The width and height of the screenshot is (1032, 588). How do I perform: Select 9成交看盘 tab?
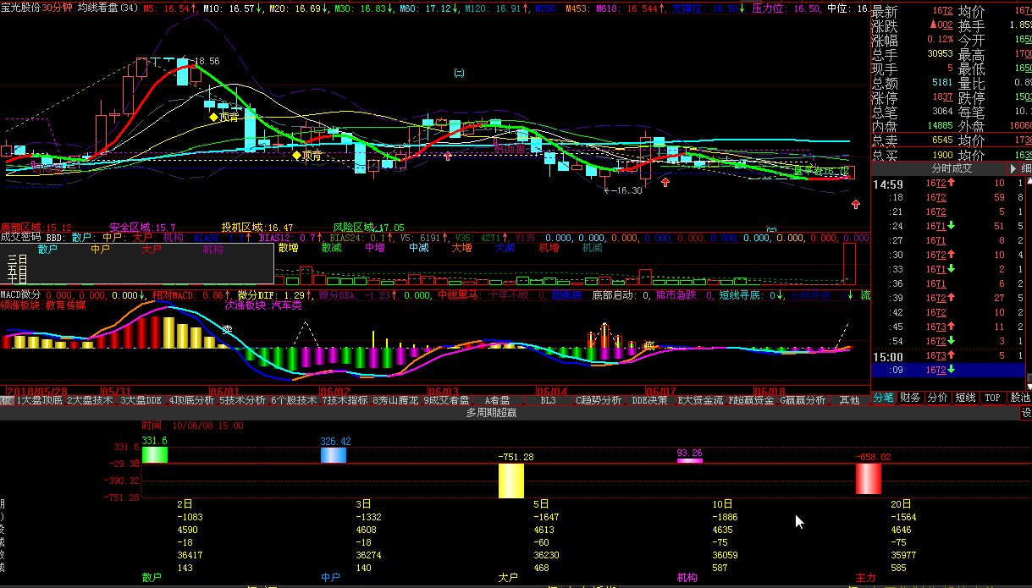click(x=446, y=400)
